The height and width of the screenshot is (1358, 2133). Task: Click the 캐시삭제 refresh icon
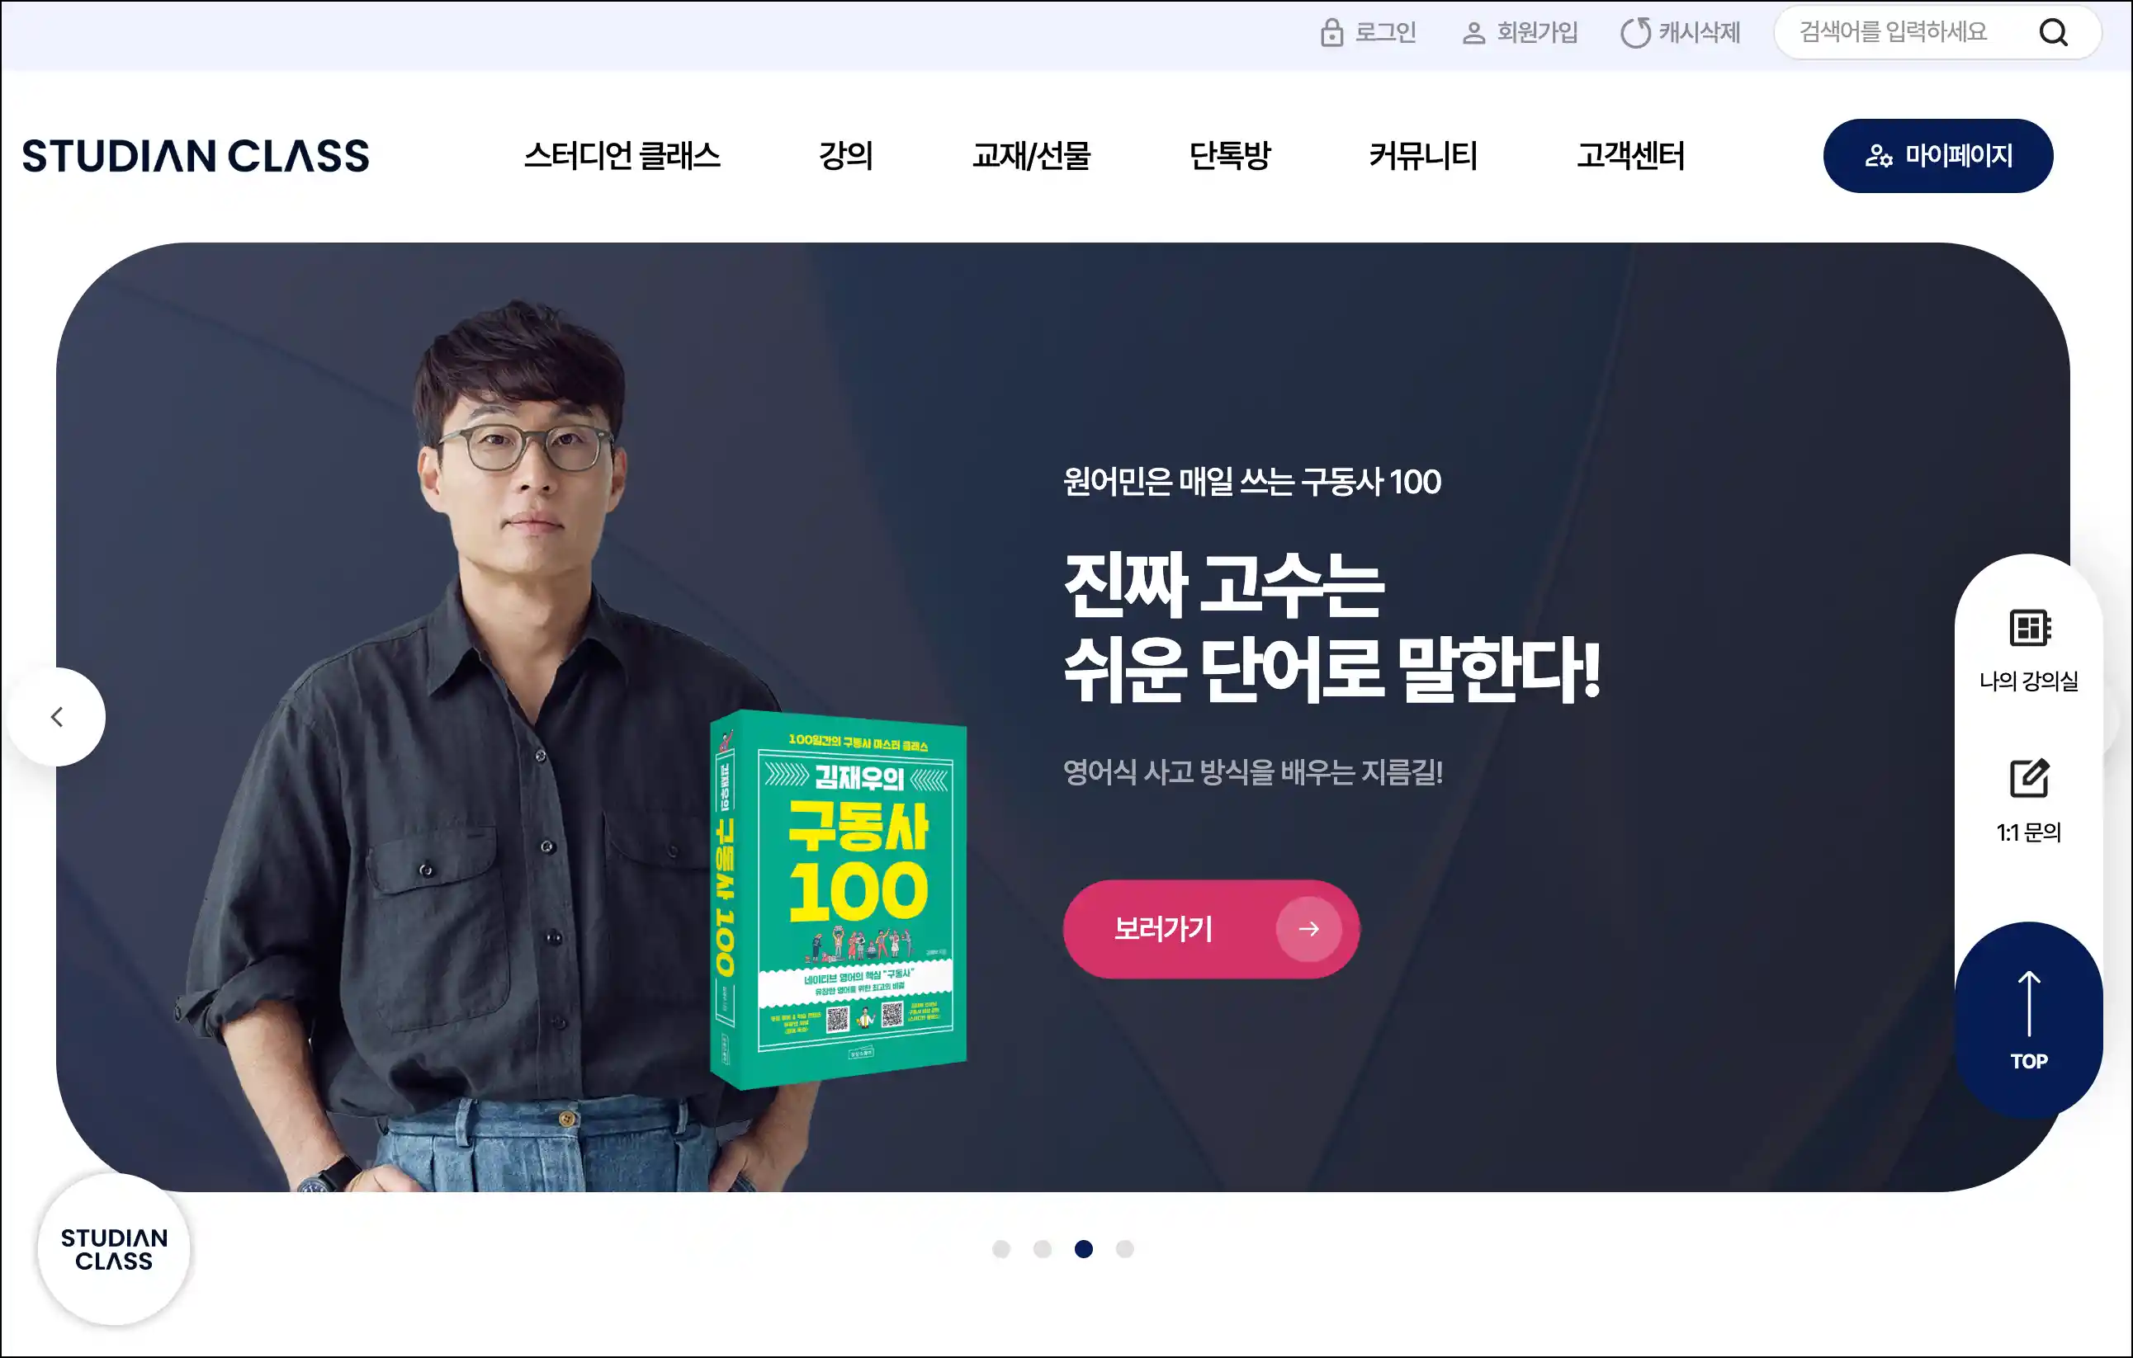click(x=1635, y=33)
